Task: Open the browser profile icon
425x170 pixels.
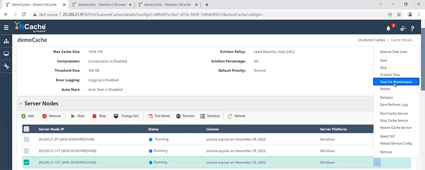Action: pyautogui.click(x=410, y=14)
